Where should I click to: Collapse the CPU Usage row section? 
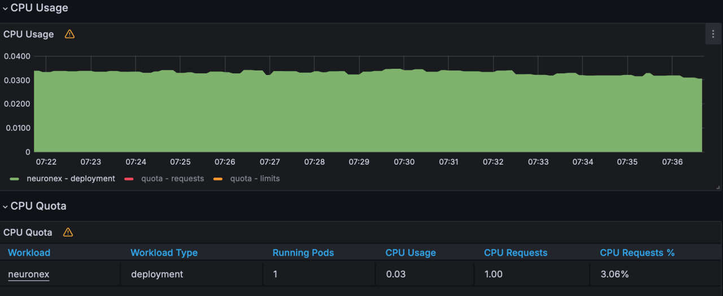[x=6, y=8]
